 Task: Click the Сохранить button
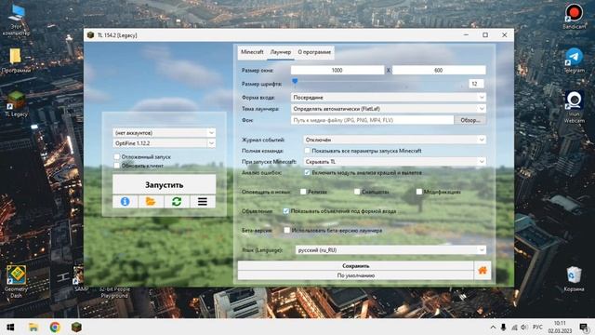click(355, 266)
